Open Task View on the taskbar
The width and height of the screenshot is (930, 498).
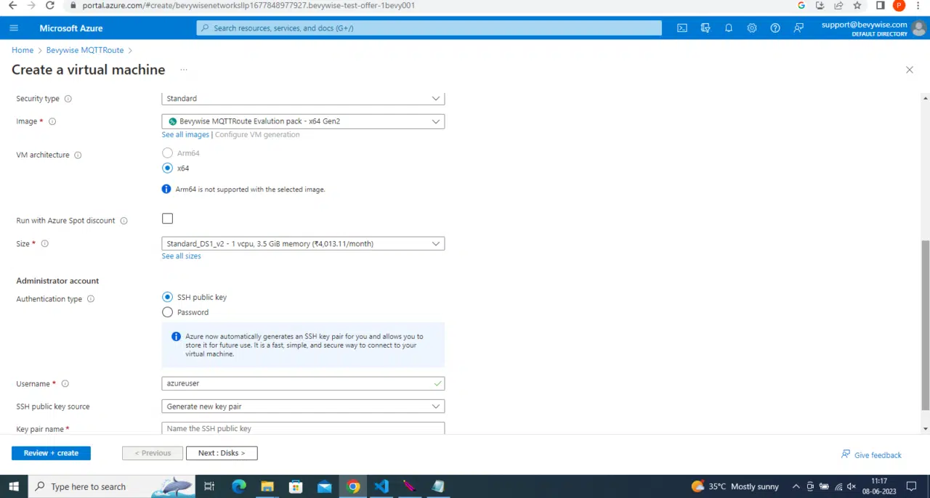pos(209,486)
